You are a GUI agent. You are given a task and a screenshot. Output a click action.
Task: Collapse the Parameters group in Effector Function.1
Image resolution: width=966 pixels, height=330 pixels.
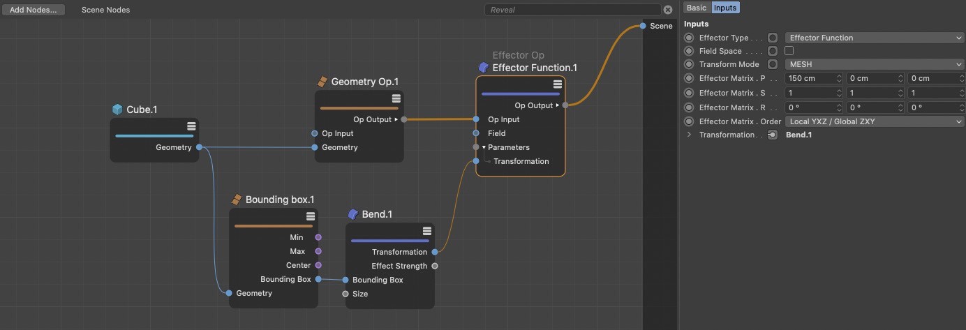tap(484, 147)
